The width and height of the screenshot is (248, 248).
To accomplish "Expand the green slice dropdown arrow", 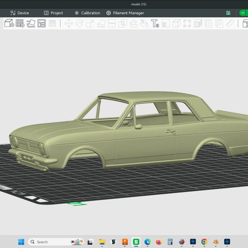I will point(243,13).
